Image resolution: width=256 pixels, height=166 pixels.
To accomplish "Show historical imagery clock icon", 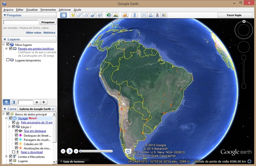I will coord(109,15).
